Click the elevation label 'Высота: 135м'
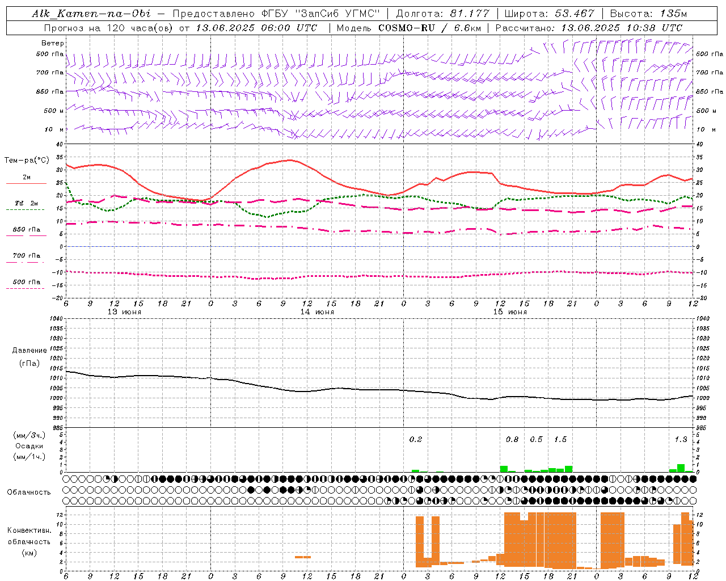Viewport: 726px width, 581px height. click(x=648, y=14)
